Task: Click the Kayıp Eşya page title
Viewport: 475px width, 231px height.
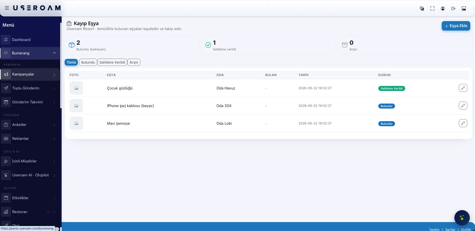Action: (86, 23)
